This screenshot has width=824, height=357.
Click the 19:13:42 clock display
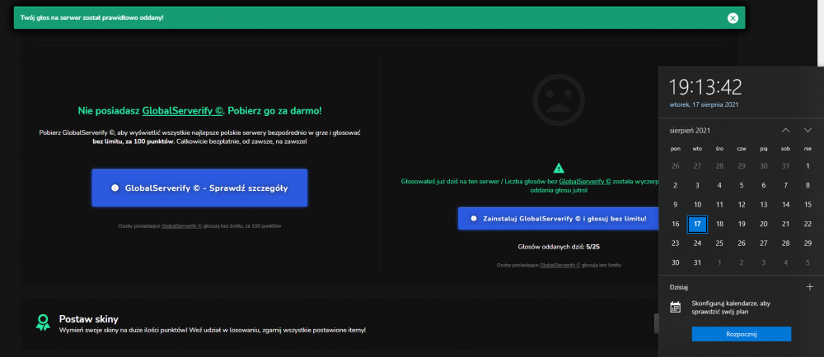(705, 86)
